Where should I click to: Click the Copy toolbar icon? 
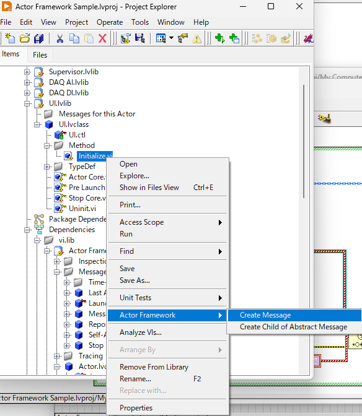tap(74, 38)
